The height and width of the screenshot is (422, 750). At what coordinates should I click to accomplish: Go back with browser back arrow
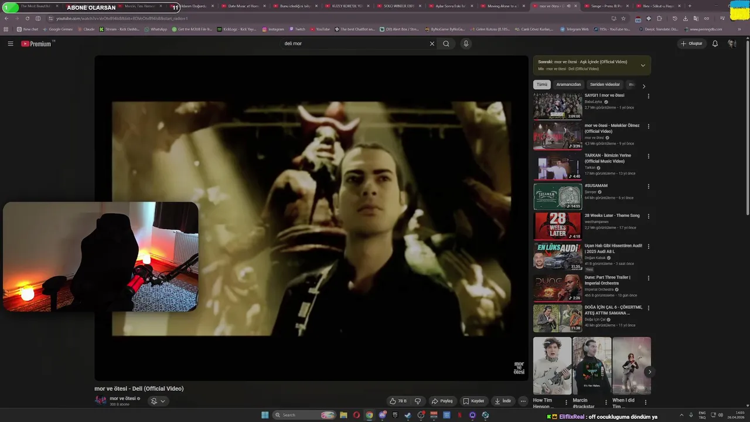click(x=6, y=18)
